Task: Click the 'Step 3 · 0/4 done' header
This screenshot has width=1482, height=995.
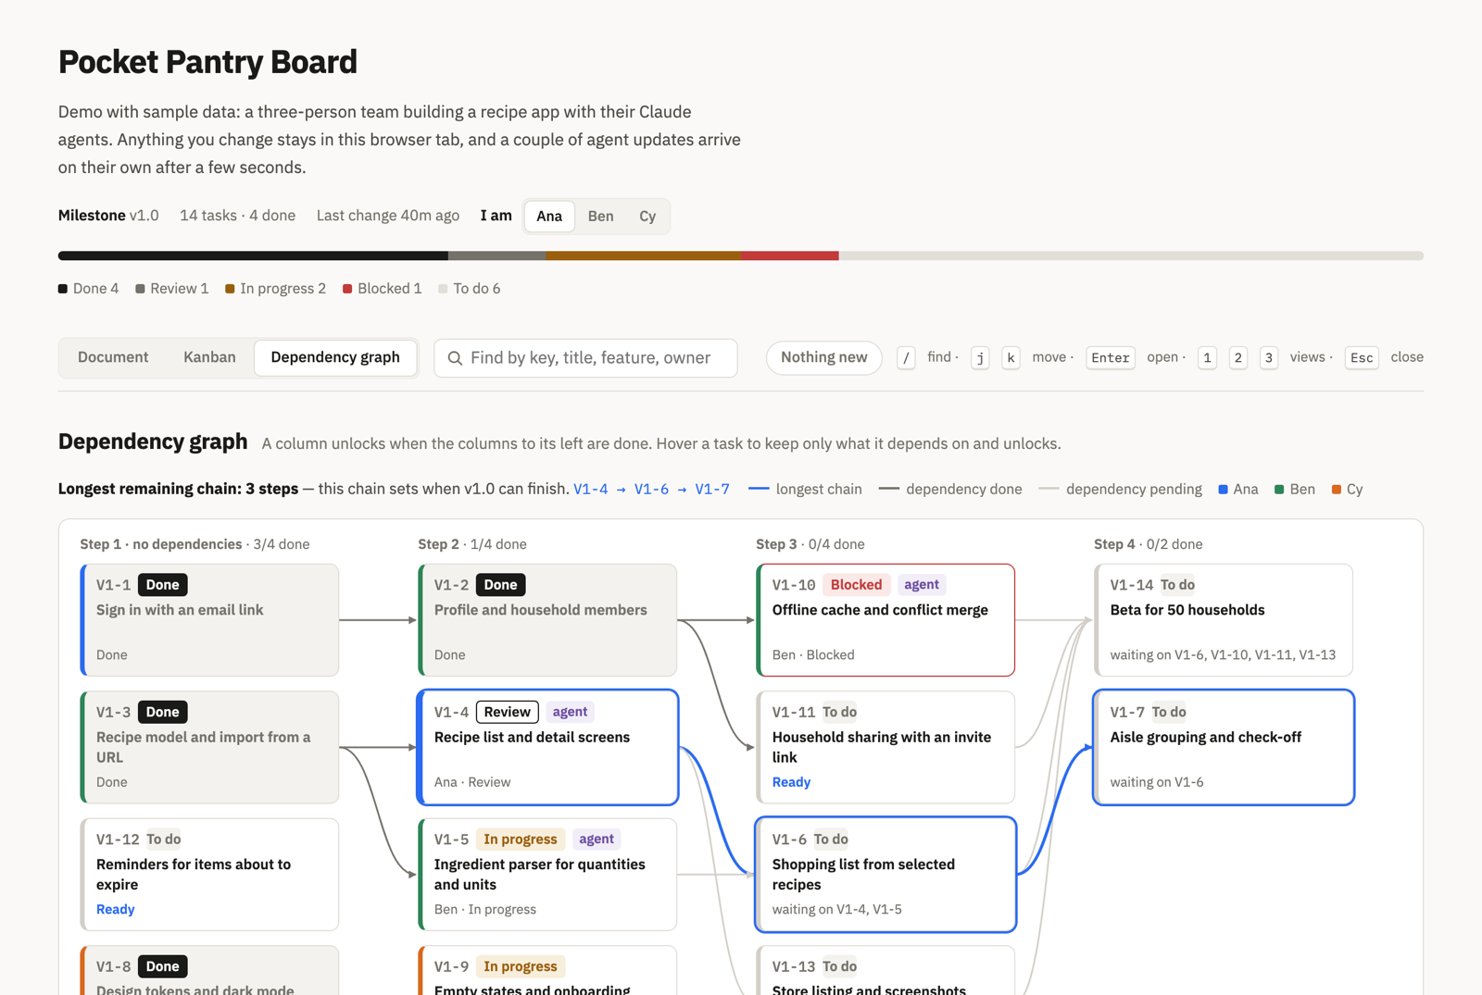Action: click(x=810, y=544)
